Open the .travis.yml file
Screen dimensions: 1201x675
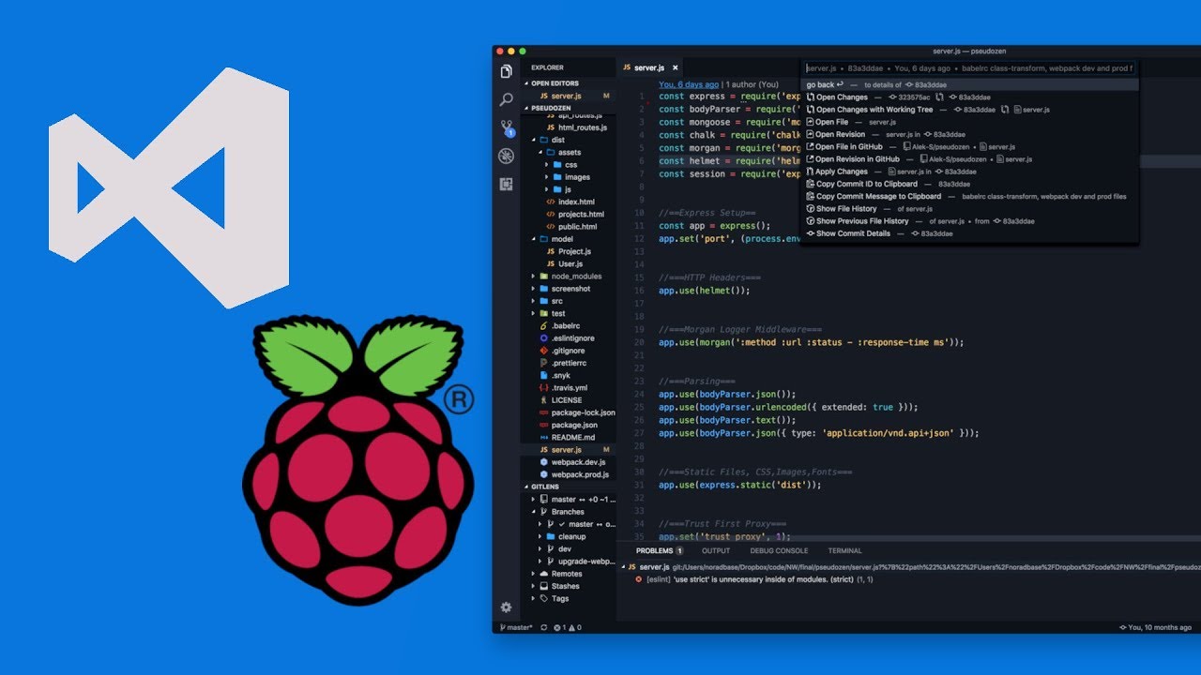click(x=568, y=387)
